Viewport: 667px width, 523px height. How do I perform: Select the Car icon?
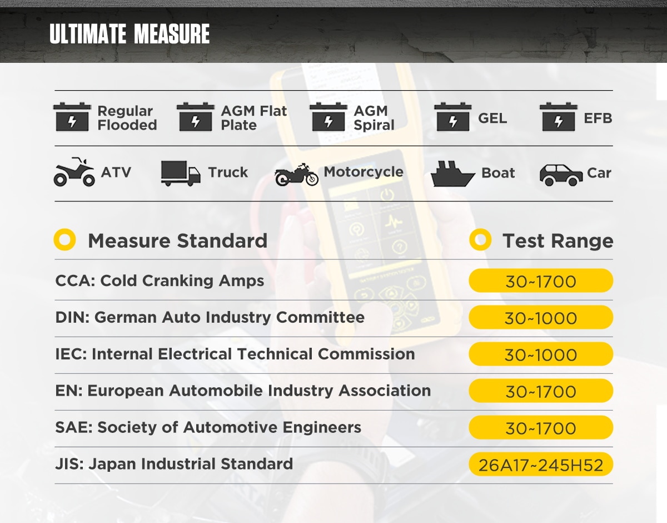click(x=561, y=175)
